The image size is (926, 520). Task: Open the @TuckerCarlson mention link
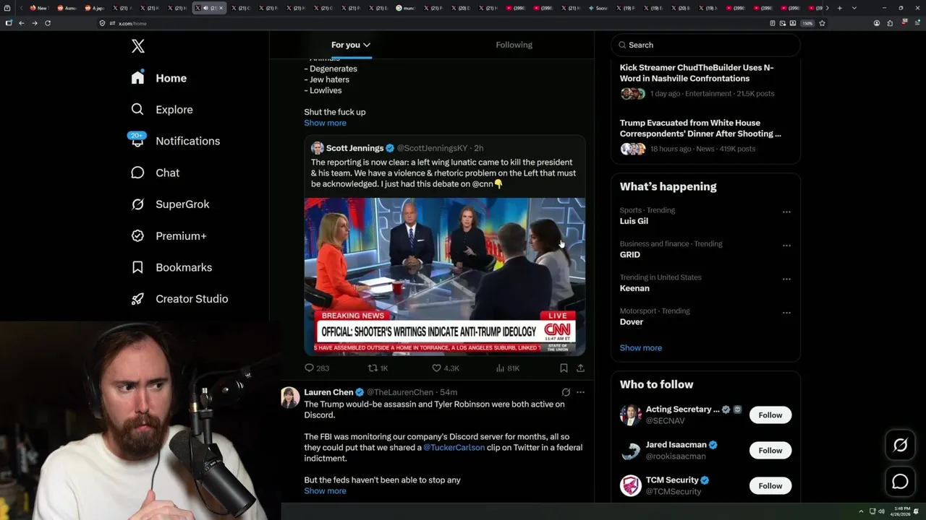coord(454,448)
